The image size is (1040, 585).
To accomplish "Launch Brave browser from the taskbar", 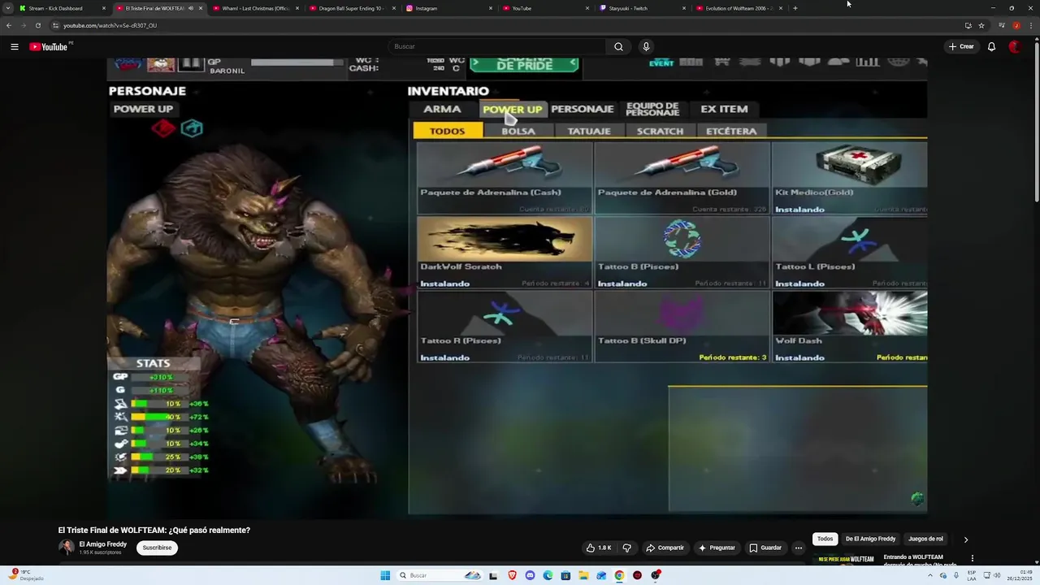I will point(512,575).
